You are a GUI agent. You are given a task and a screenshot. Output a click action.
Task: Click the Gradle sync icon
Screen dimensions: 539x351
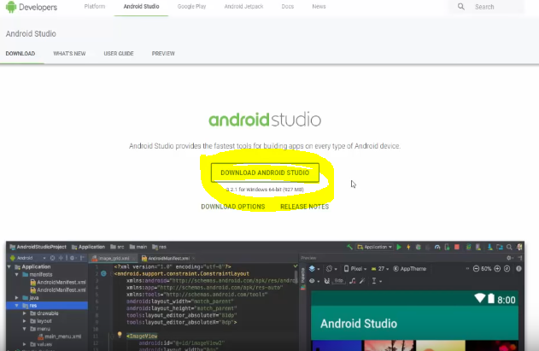point(468,247)
